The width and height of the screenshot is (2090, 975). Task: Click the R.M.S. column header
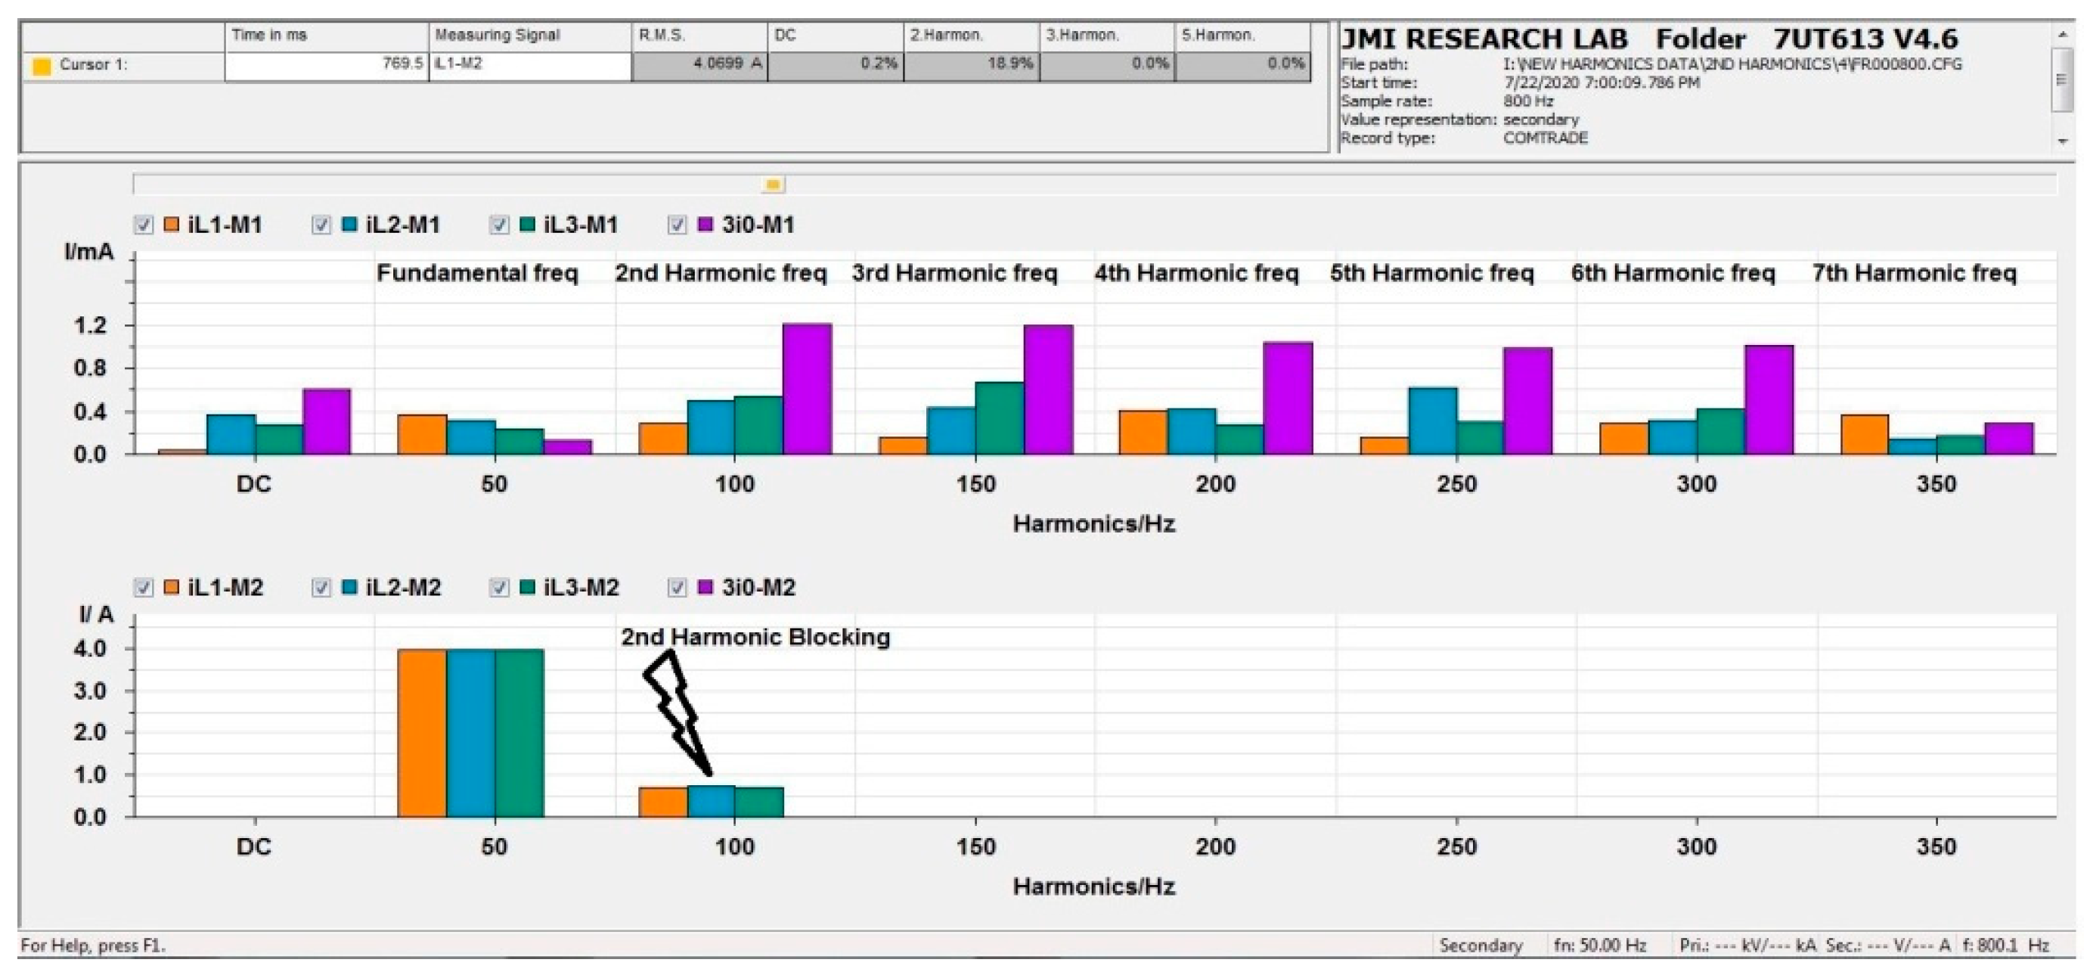click(699, 36)
